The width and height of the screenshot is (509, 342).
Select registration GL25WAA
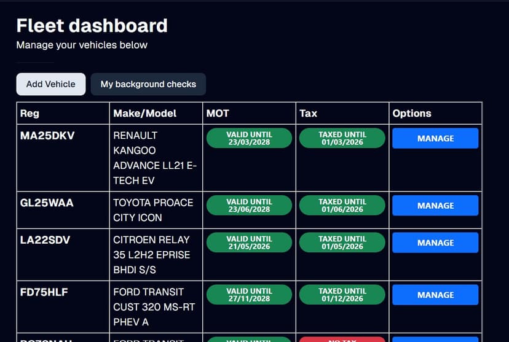(x=47, y=203)
